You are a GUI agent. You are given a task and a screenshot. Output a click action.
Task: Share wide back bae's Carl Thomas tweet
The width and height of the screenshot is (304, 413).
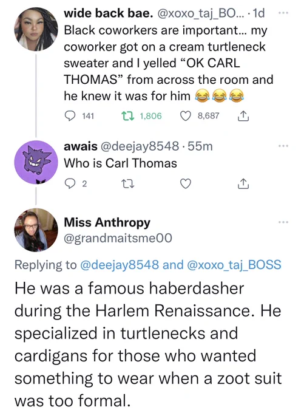(x=243, y=115)
